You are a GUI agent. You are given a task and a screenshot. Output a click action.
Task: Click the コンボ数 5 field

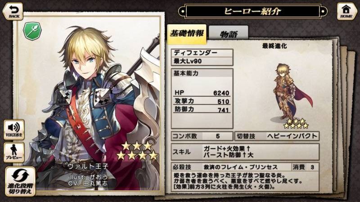click(x=202, y=136)
